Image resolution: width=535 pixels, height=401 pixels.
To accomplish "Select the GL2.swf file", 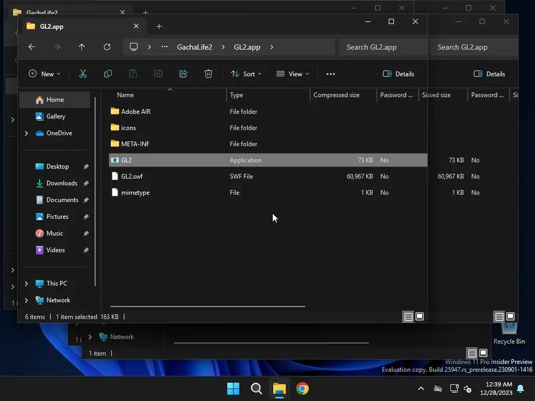I will tap(268, 176).
